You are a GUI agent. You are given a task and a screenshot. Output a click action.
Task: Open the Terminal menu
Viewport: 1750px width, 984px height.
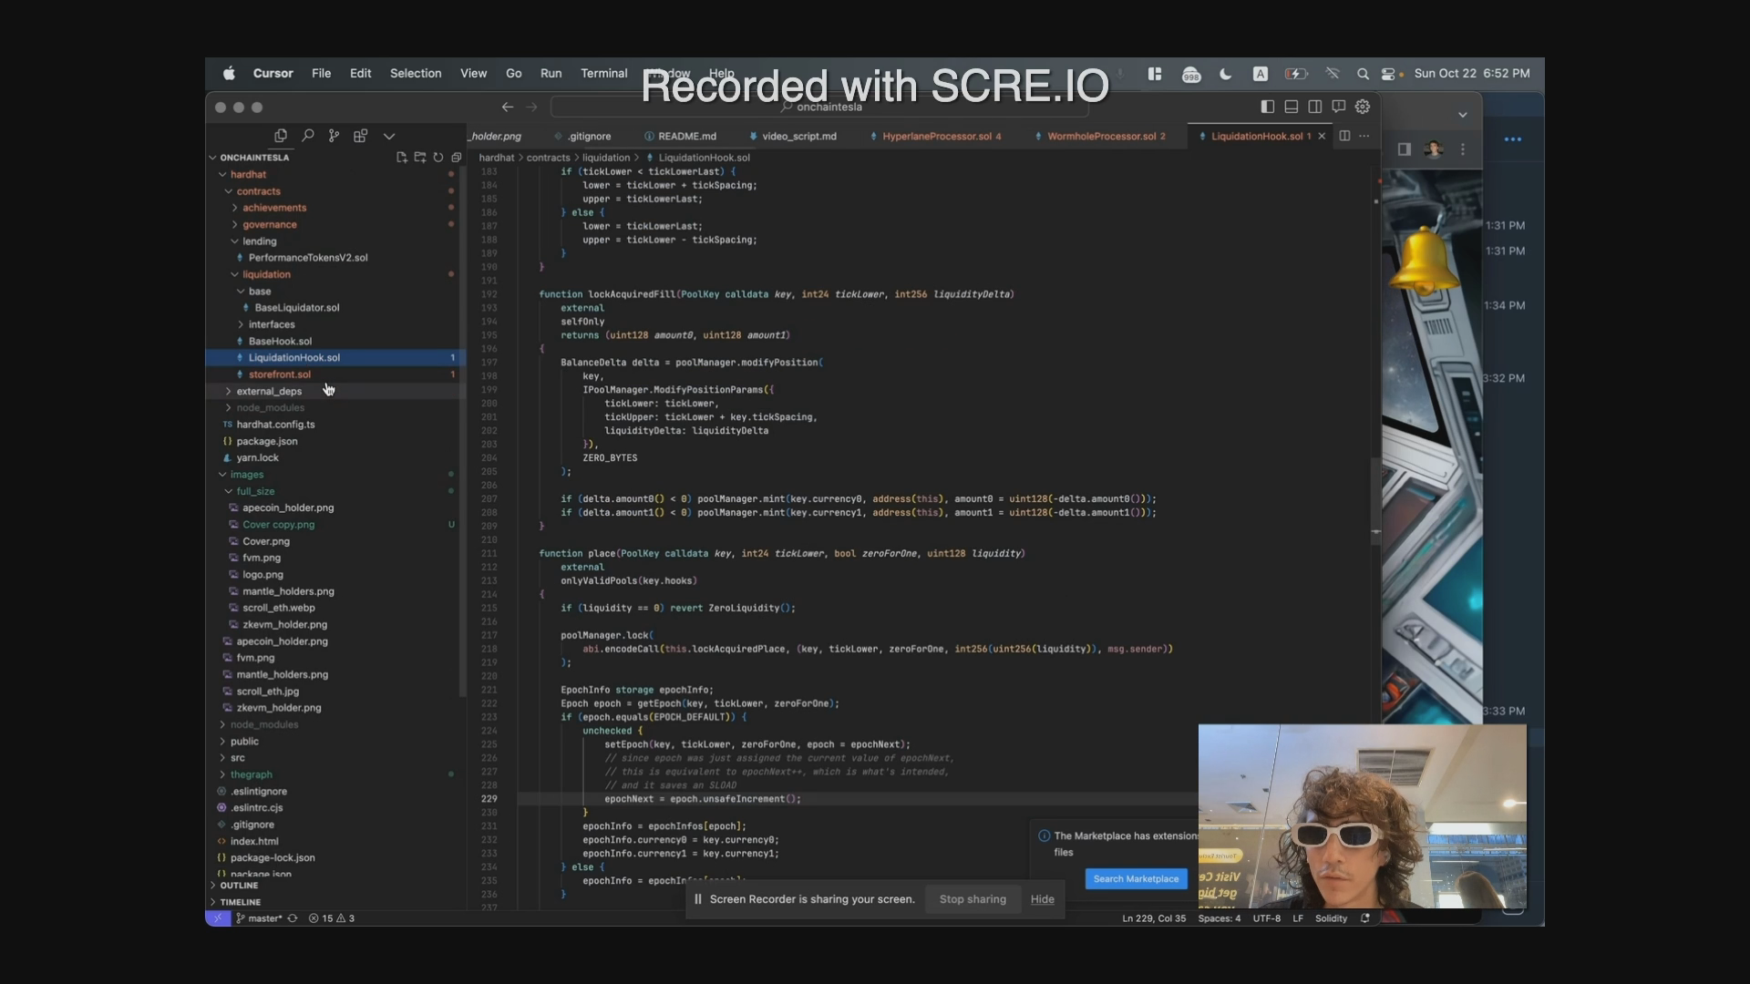tap(603, 73)
